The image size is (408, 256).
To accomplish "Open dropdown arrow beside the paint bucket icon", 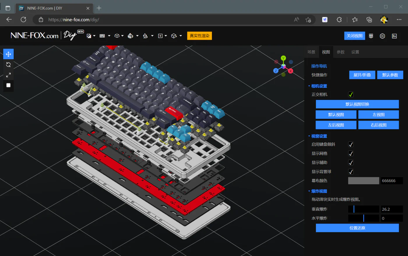I will (x=152, y=36).
